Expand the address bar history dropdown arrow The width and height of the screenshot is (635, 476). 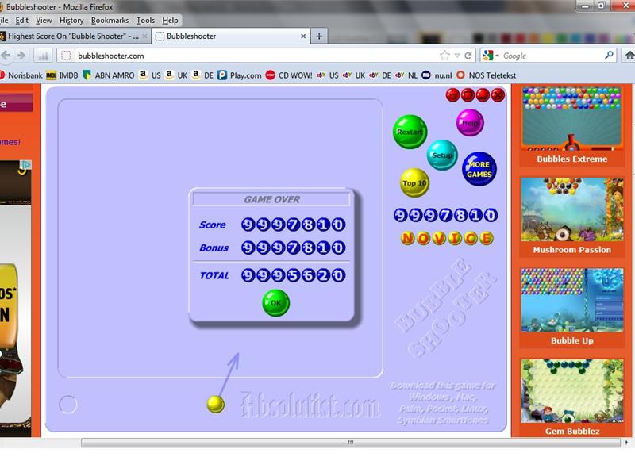coord(457,56)
